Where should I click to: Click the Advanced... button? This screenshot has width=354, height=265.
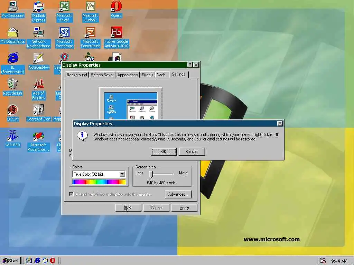coord(178,194)
